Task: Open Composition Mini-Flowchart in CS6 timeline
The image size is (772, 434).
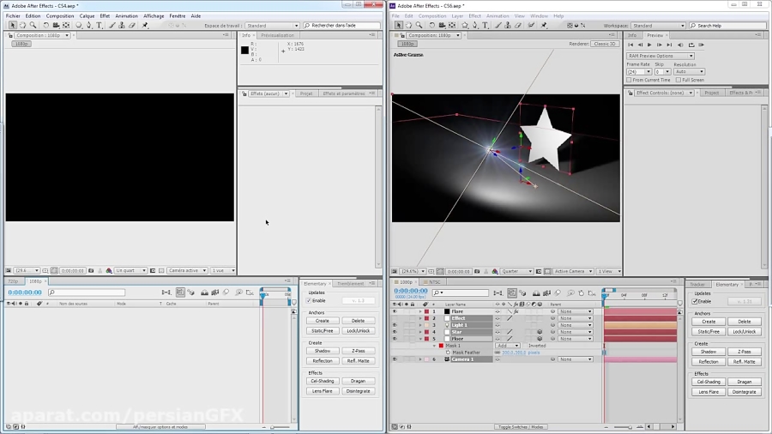Action: coord(498,292)
